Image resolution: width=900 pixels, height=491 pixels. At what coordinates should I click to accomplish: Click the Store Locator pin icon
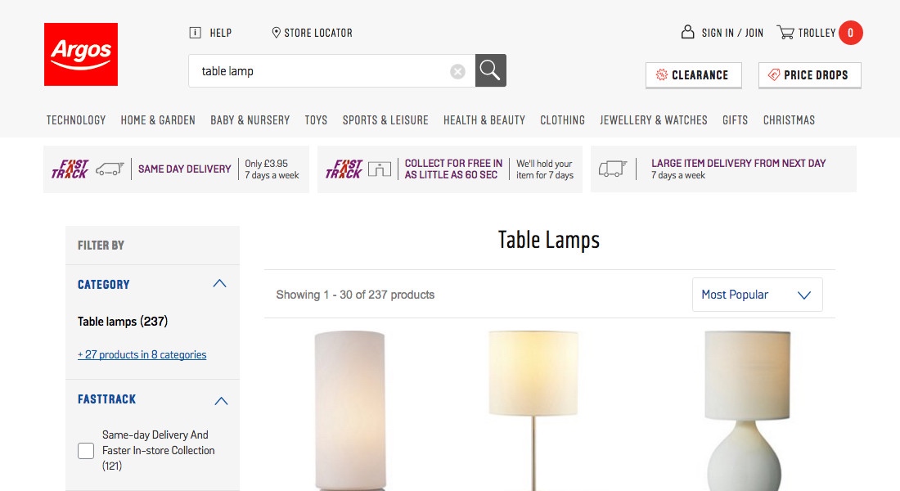point(277,33)
